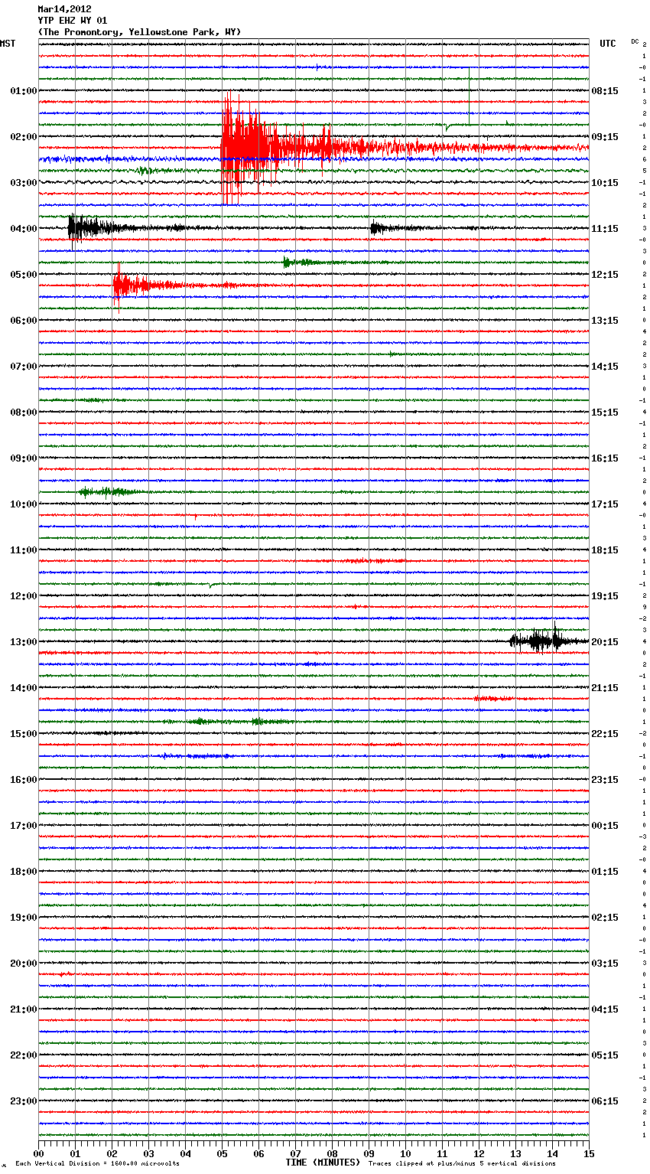Click the 06:15 UTC time label
The height and width of the screenshot is (1174, 650).
(x=605, y=1101)
